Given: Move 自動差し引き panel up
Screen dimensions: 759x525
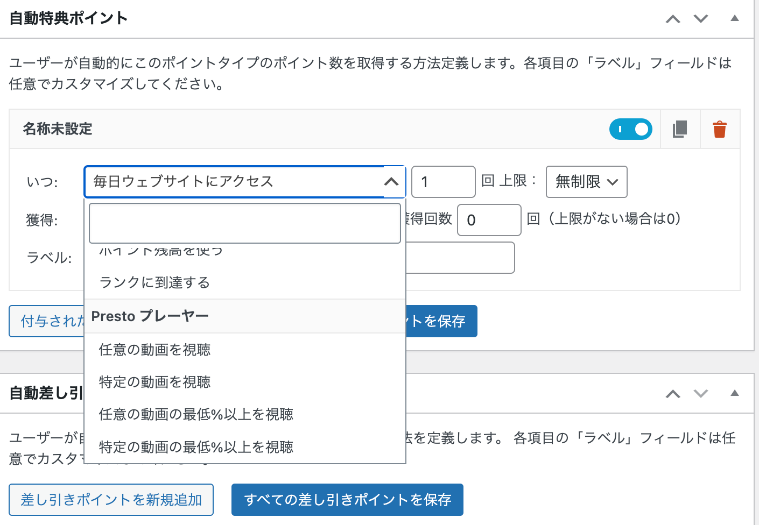Looking at the screenshot, I should [673, 394].
